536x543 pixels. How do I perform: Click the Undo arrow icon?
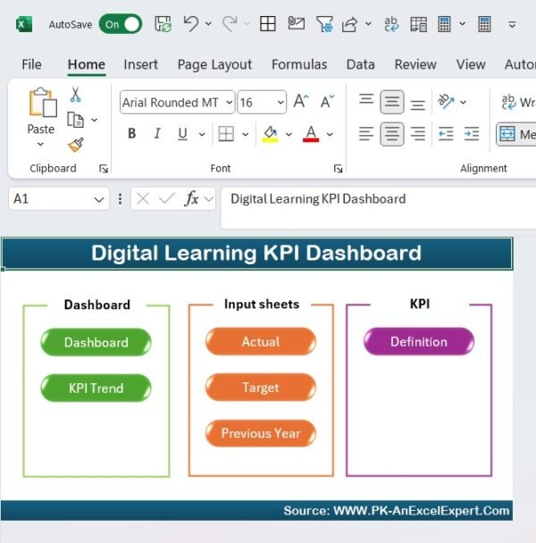(x=191, y=23)
